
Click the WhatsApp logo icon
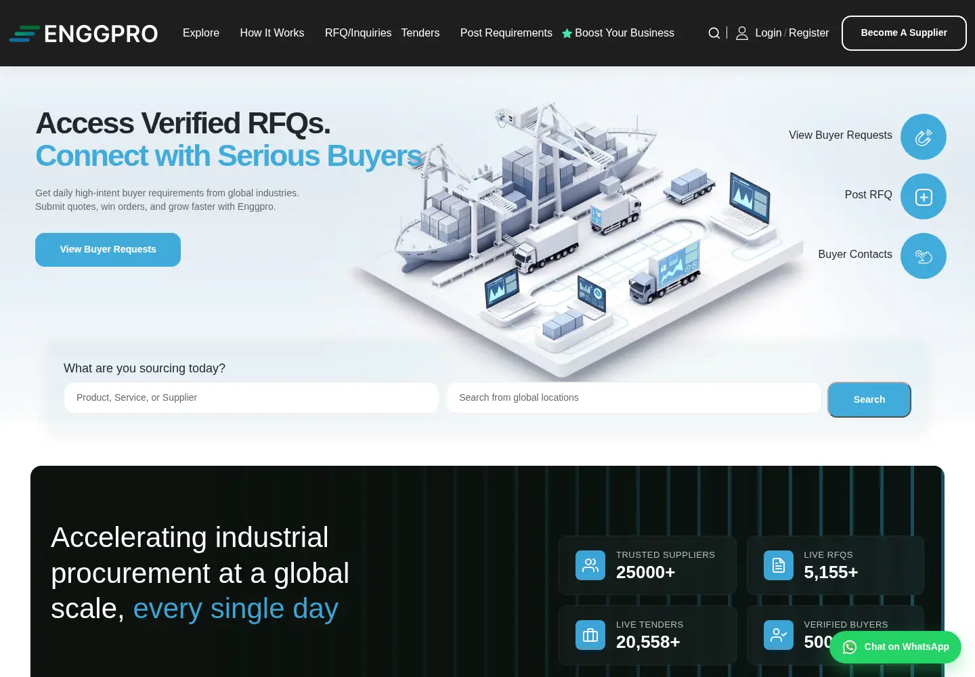(x=850, y=647)
